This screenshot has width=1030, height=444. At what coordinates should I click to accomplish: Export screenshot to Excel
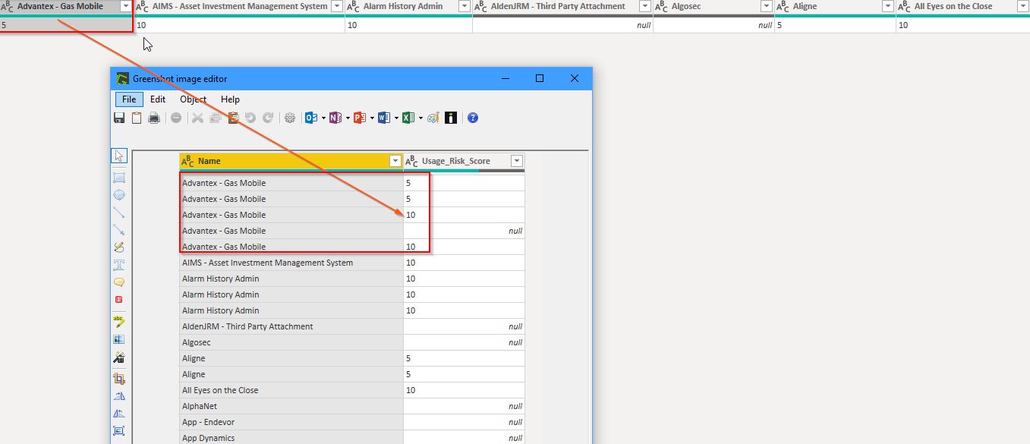(x=409, y=118)
